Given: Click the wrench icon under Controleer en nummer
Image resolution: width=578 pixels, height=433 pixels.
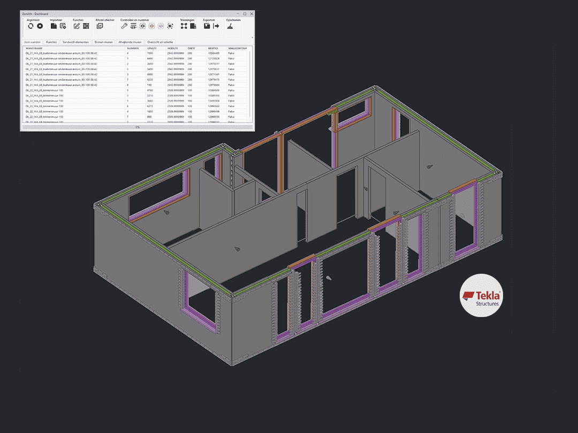Looking at the screenshot, I should (124, 26).
